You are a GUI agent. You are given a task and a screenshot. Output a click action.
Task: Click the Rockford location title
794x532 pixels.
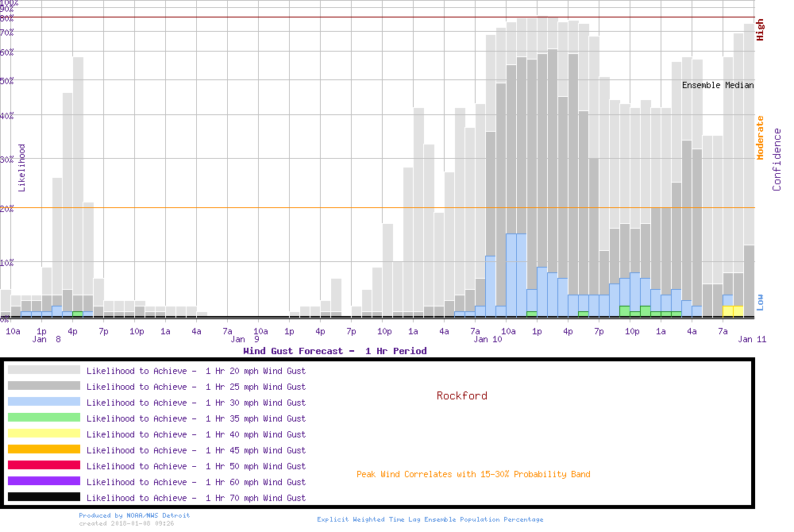coord(461,395)
